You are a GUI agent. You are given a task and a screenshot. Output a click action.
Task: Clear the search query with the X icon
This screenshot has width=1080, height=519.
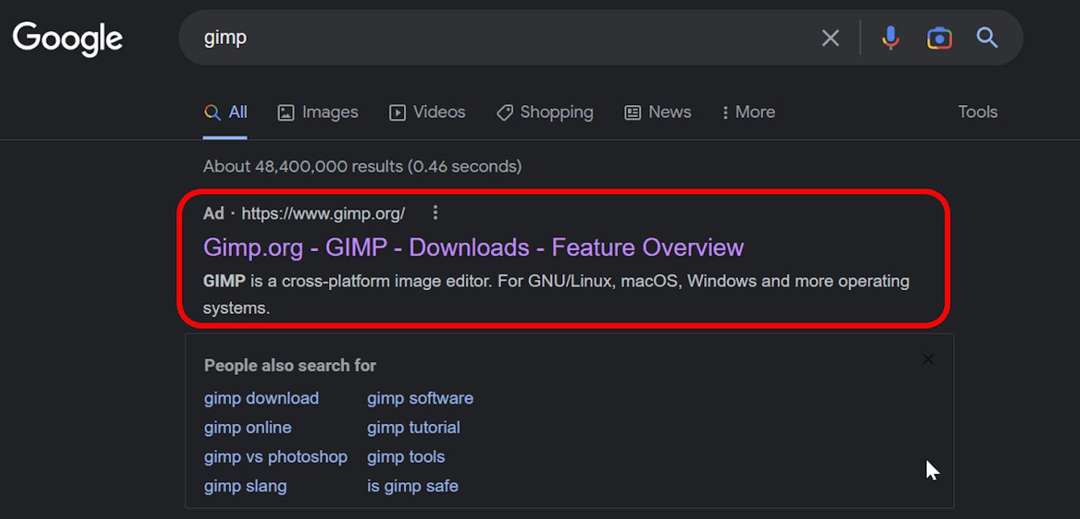[x=830, y=37]
